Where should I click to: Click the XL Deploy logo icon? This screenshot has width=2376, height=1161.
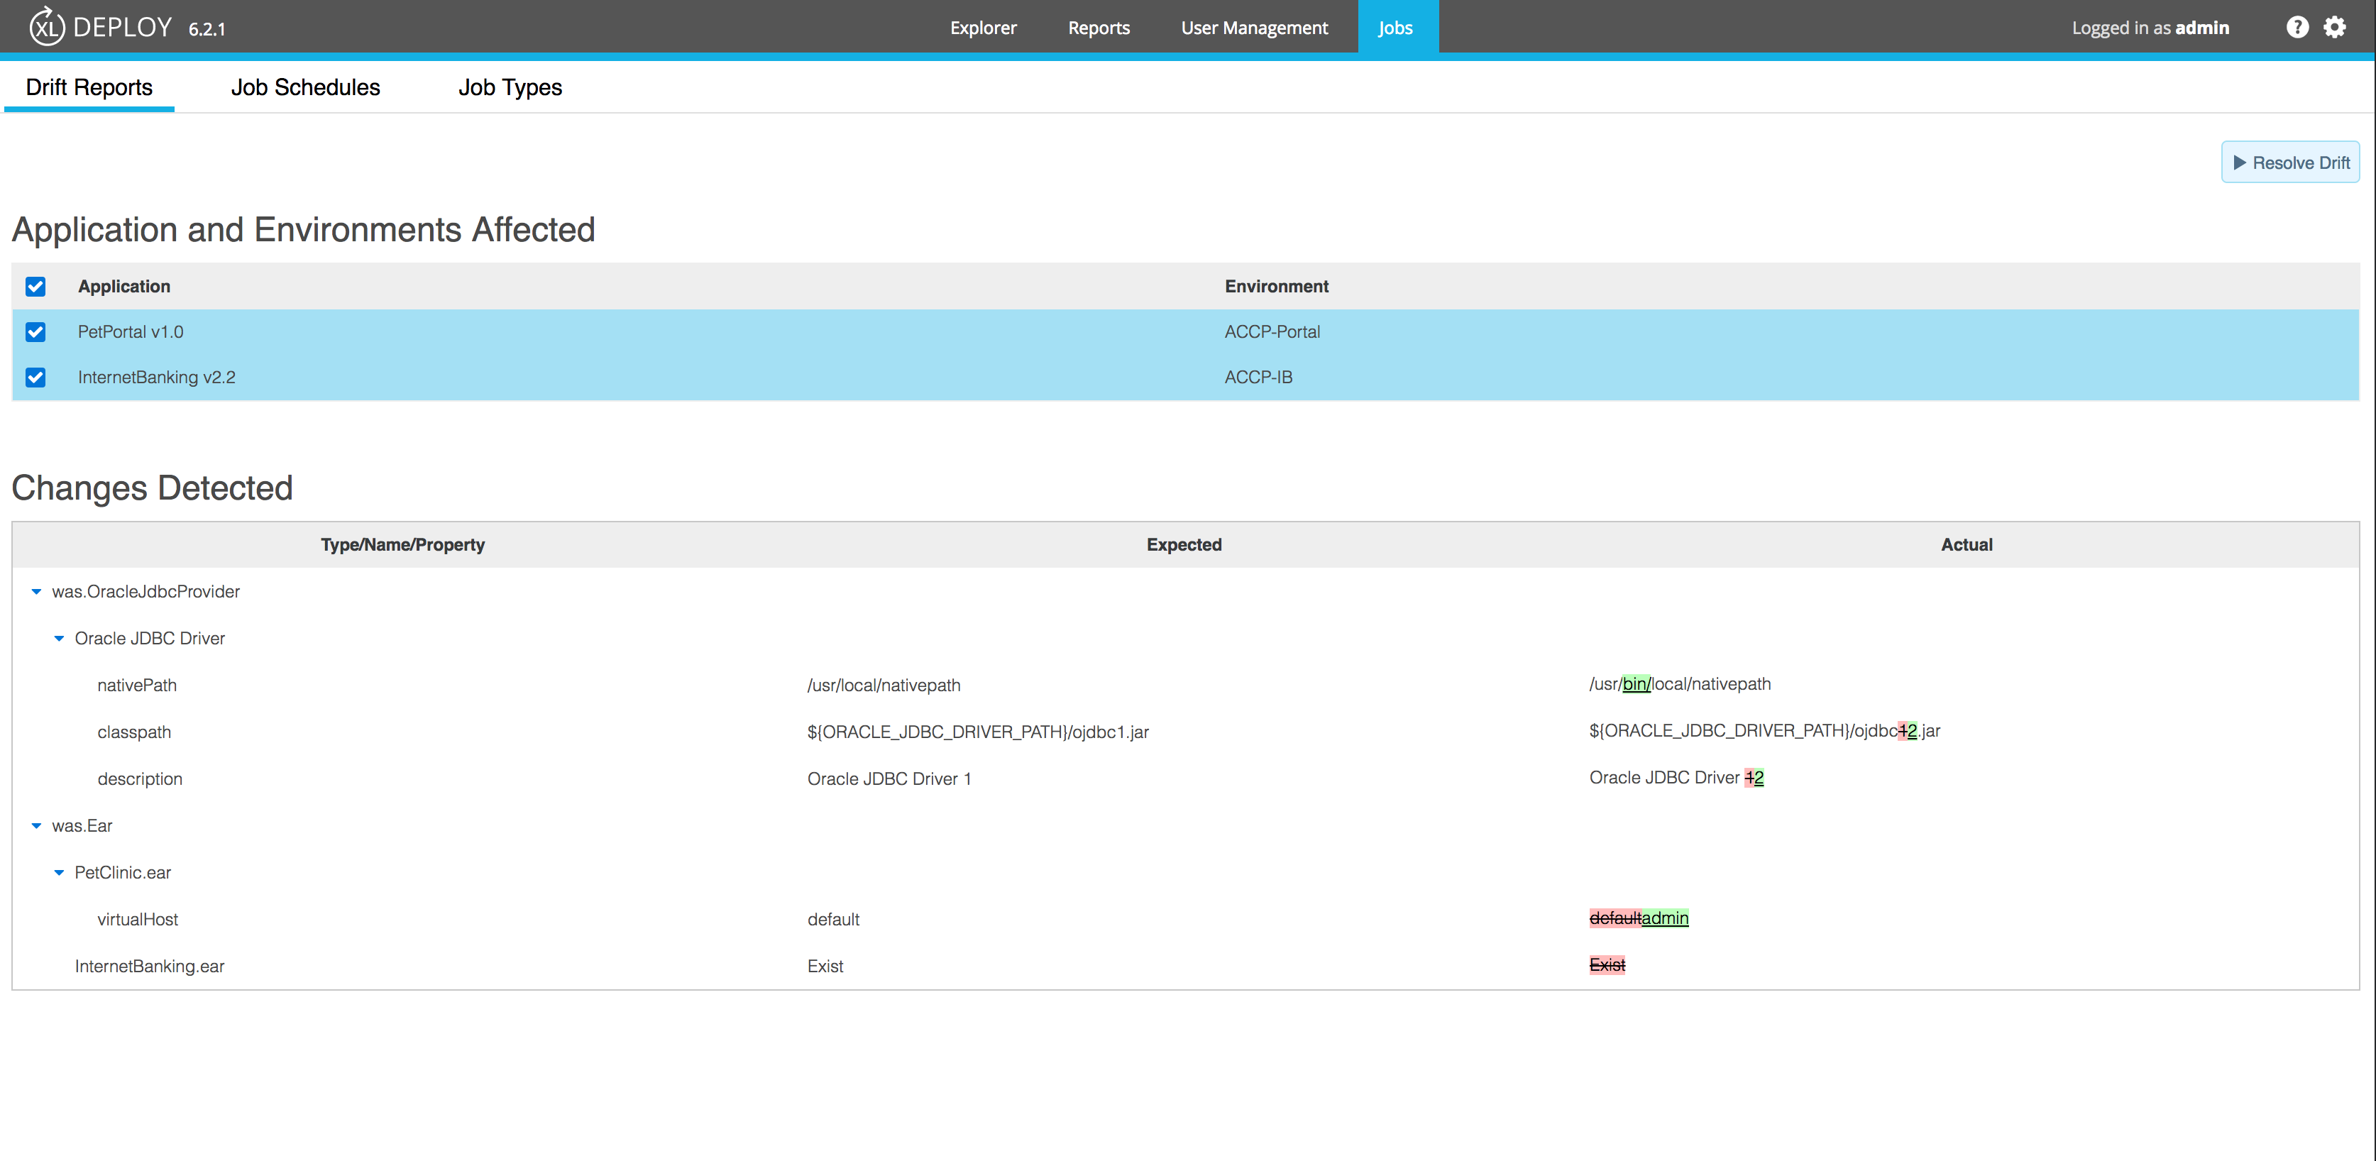point(46,27)
